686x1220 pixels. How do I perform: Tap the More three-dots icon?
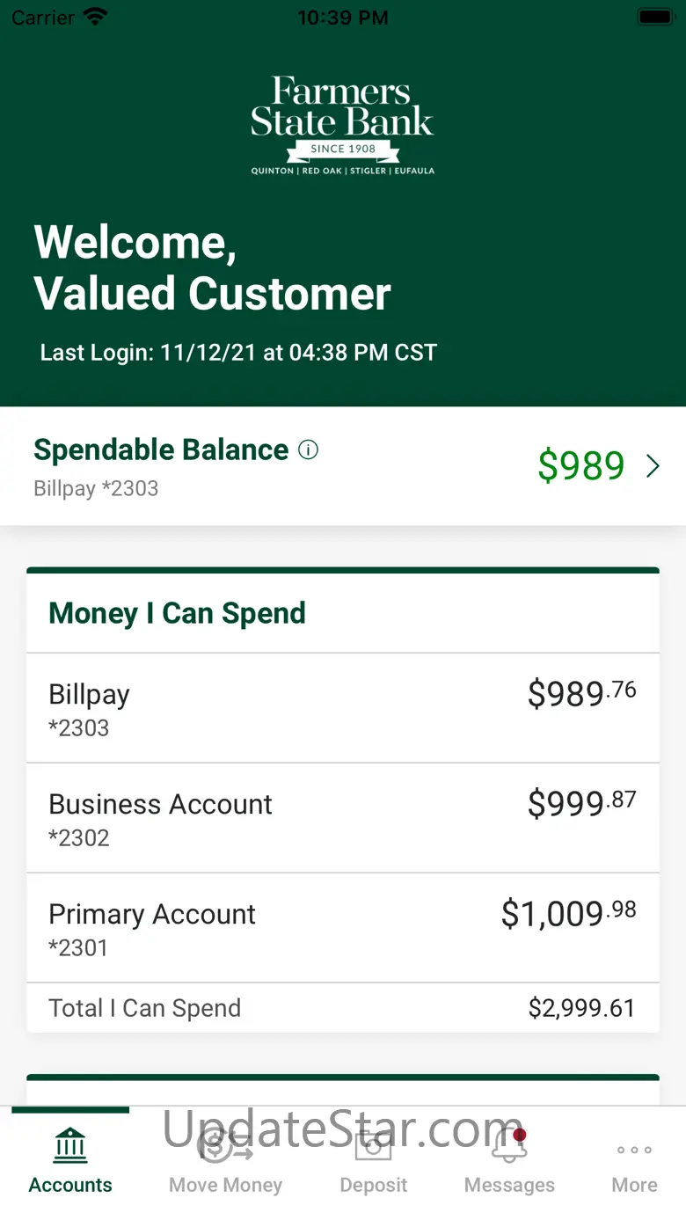634,1150
